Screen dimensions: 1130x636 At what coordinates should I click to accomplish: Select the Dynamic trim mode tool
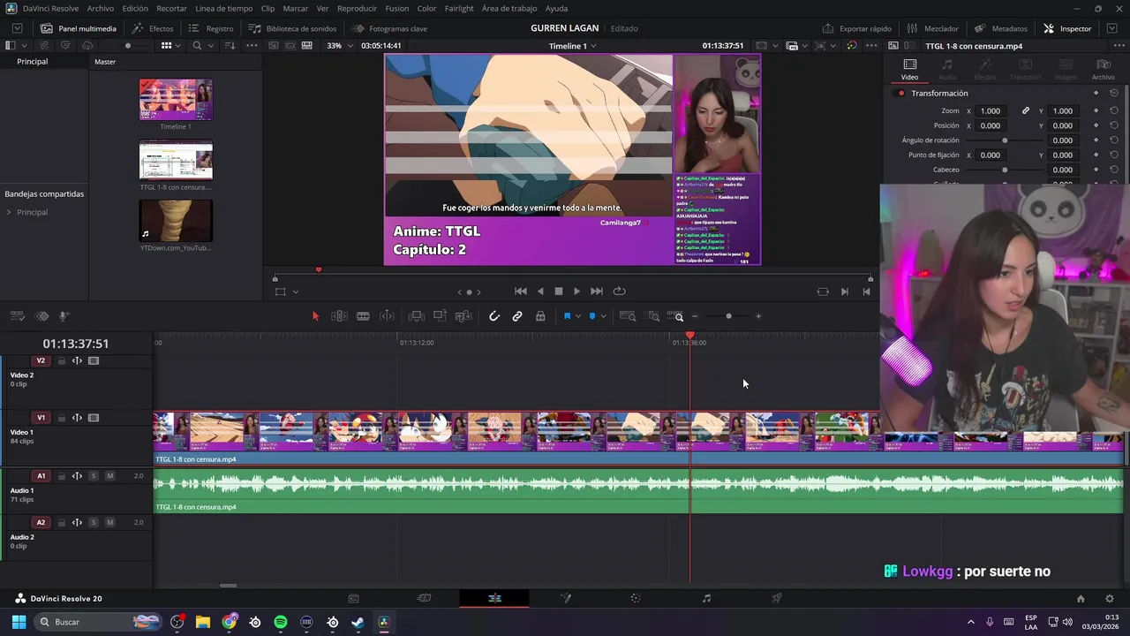(x=387, y=316)
